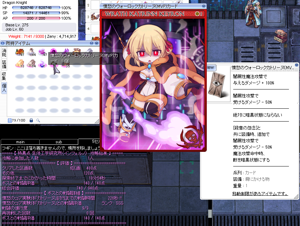This screenshot has height=226, width=300.
Task: Click the 系列 : カード line
Action: (x=244, y=173)
